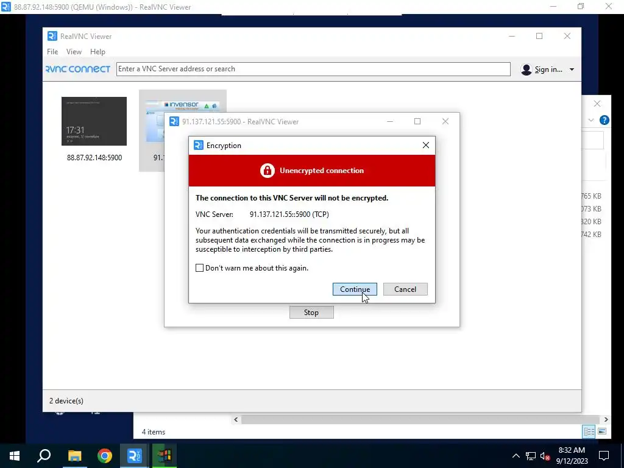Click the horizontal scrollbar right arrow
This screenshot has width=624, height=468.
(x=606, y=419)
